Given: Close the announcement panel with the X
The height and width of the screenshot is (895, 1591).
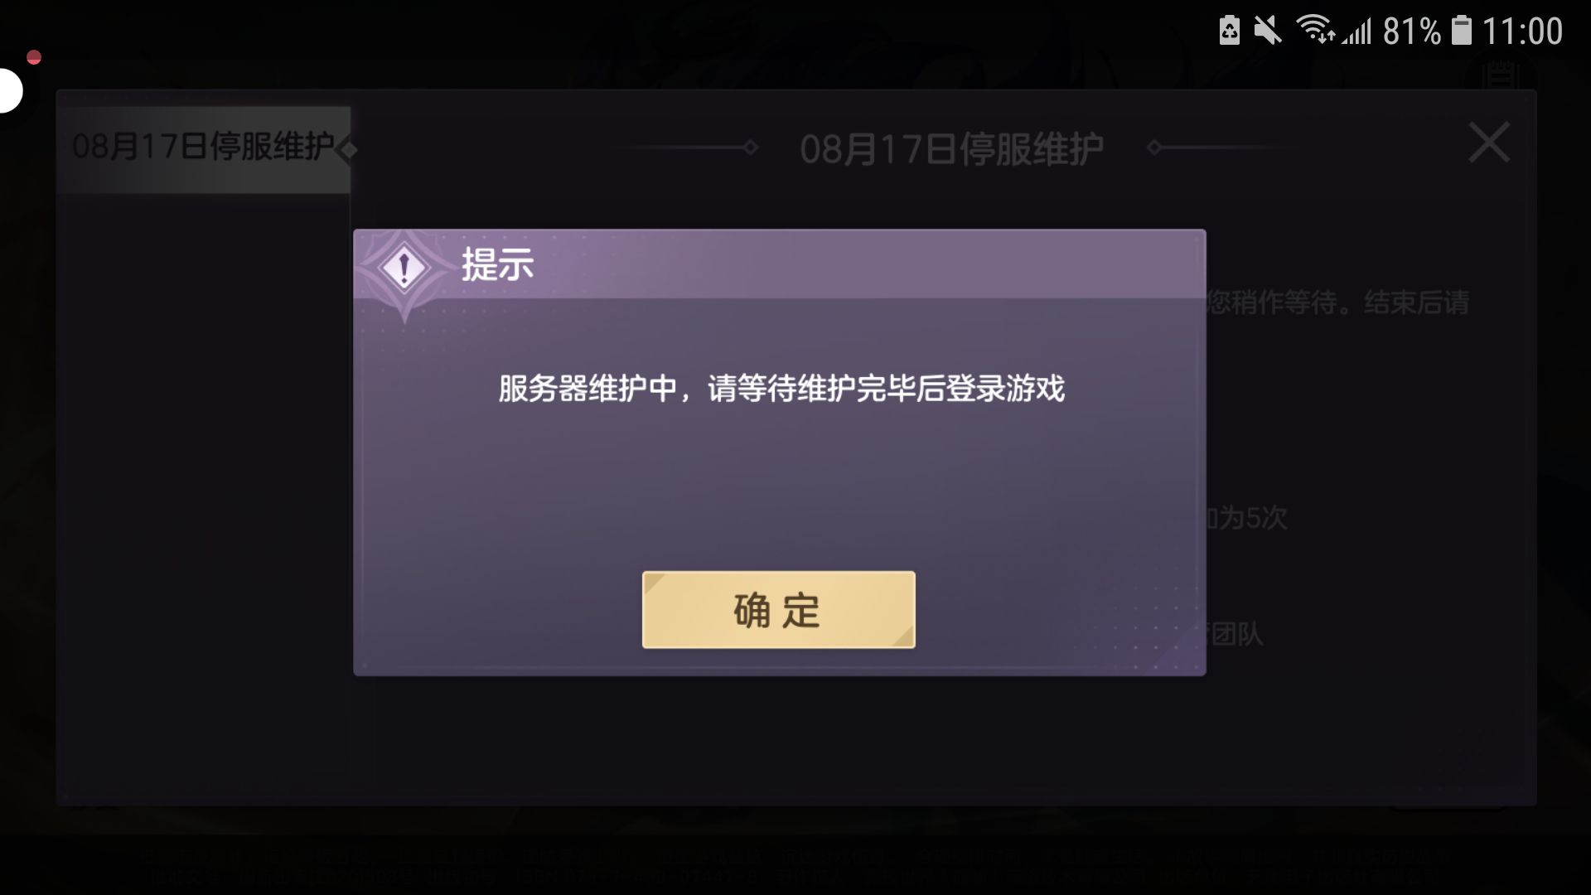Looking at the screenshot, I should [1489, 143].
